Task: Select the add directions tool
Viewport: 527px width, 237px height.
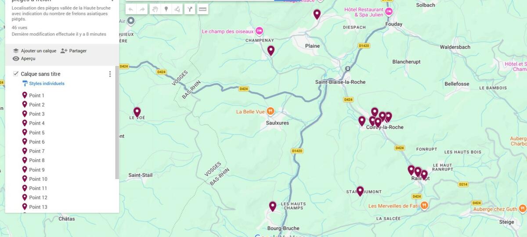Action: click(x=190, y=9)
